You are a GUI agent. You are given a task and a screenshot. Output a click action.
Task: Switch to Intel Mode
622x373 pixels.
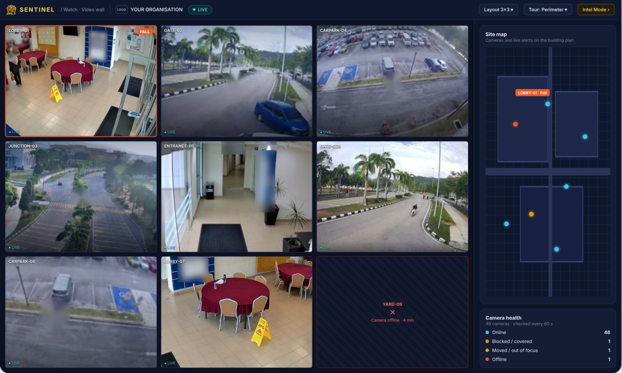596,9
